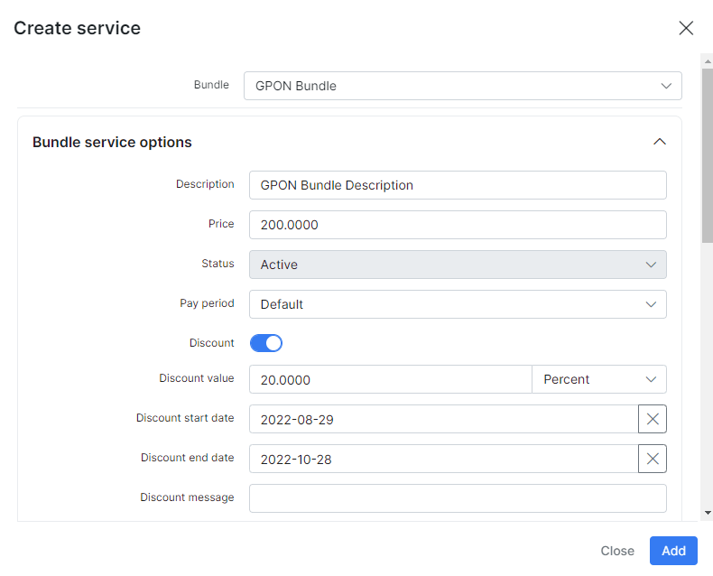Click the Add button
The image size is (713, 576).
click(673, 551)
